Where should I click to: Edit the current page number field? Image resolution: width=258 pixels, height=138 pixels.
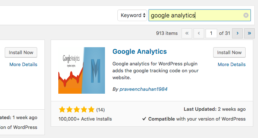[211, 33]
